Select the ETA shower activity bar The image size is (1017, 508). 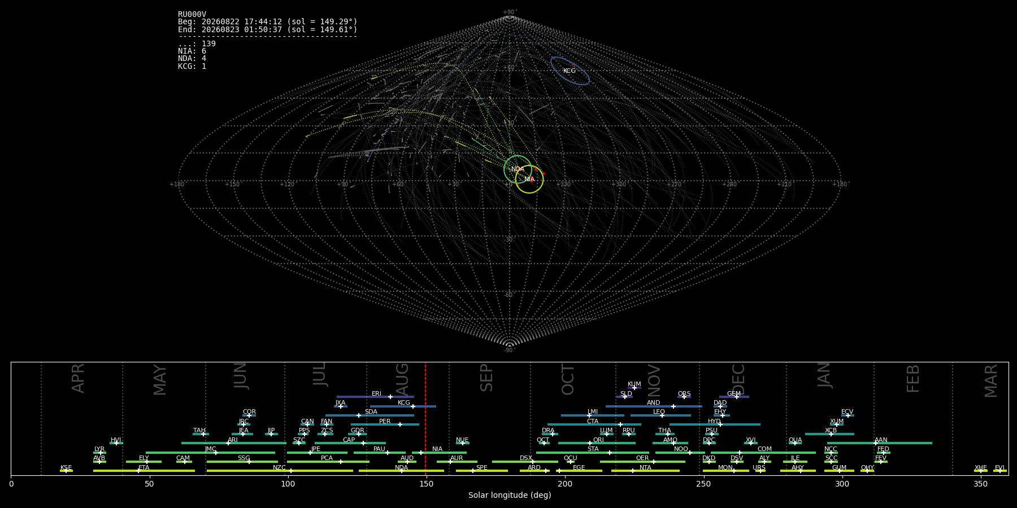point(144,471)
